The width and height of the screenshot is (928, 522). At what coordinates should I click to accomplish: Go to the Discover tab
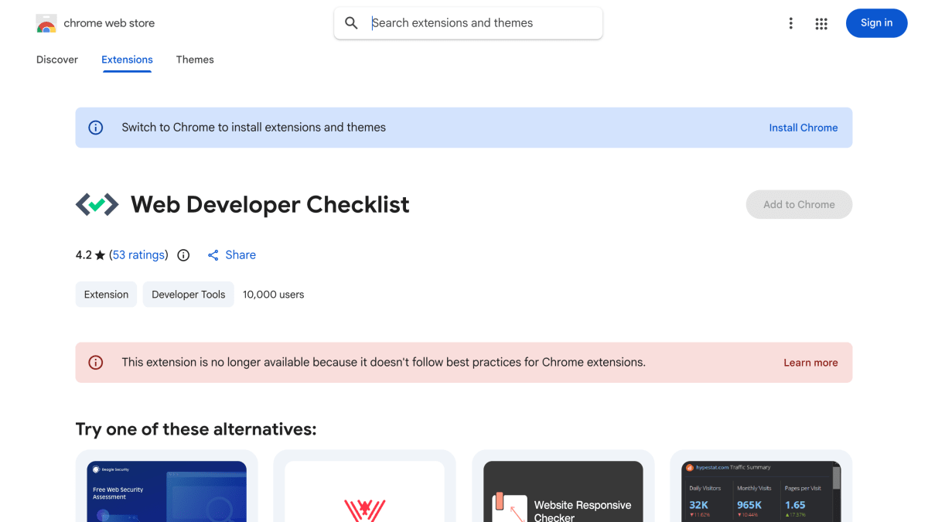[x=57, y=60]
